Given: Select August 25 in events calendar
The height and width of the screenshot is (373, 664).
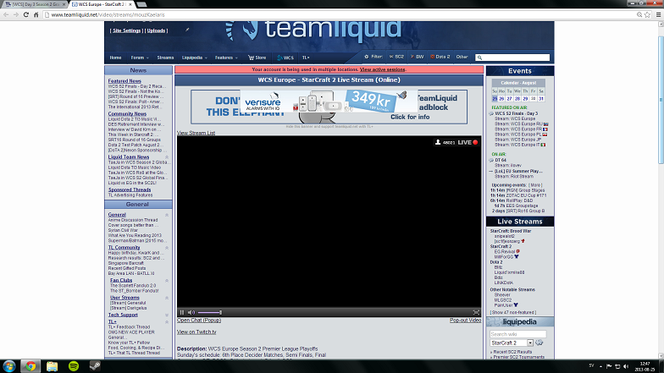Looking at the screenshot, I should pos(495,98).
